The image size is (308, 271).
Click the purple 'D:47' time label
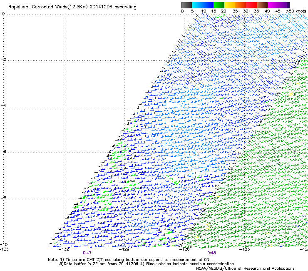[87, 253]
